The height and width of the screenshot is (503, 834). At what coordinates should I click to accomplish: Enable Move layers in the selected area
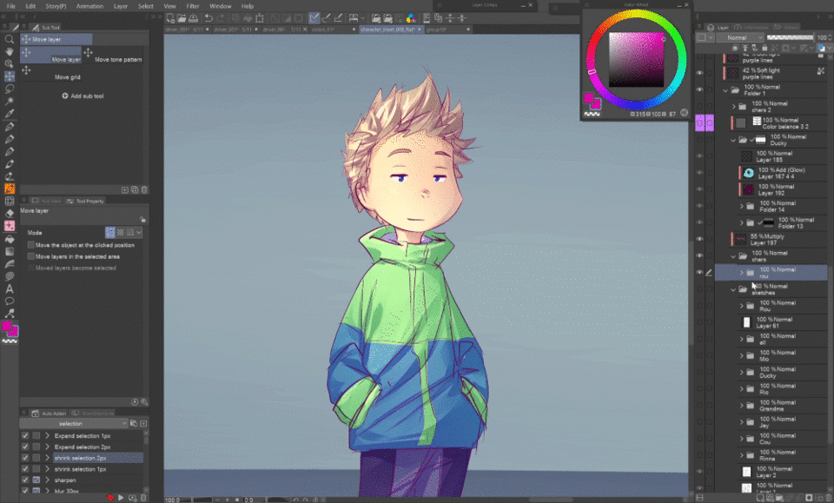click(31, 256)
